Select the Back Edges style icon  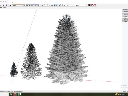(x=44, y=5)
